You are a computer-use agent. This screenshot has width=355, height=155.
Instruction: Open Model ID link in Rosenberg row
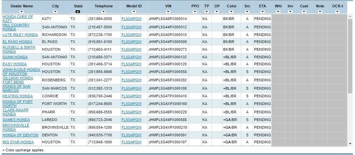tap(131, 80)
